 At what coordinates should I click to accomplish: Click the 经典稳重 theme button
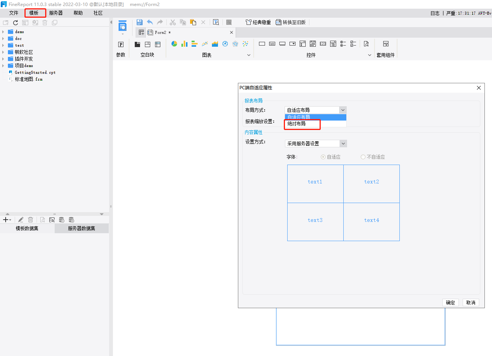point(258,22)
